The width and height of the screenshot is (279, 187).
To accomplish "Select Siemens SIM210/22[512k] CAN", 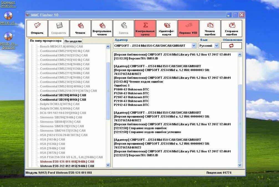I will 63,131.
